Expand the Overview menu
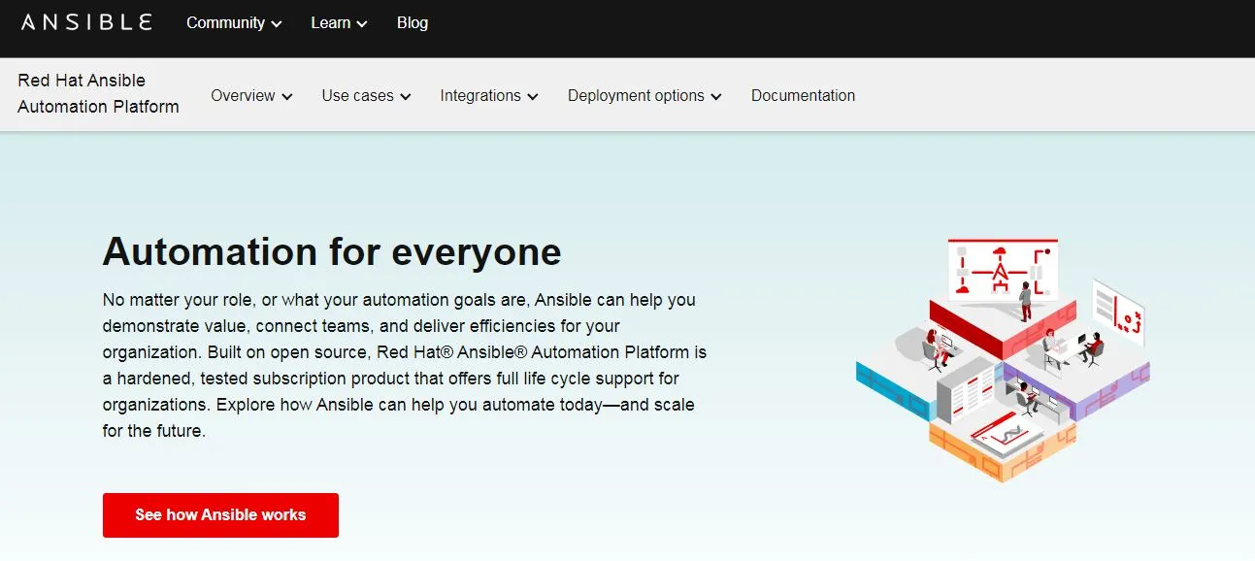The height and width of the screenshot is (561, 1255). (x=251, y=96)
